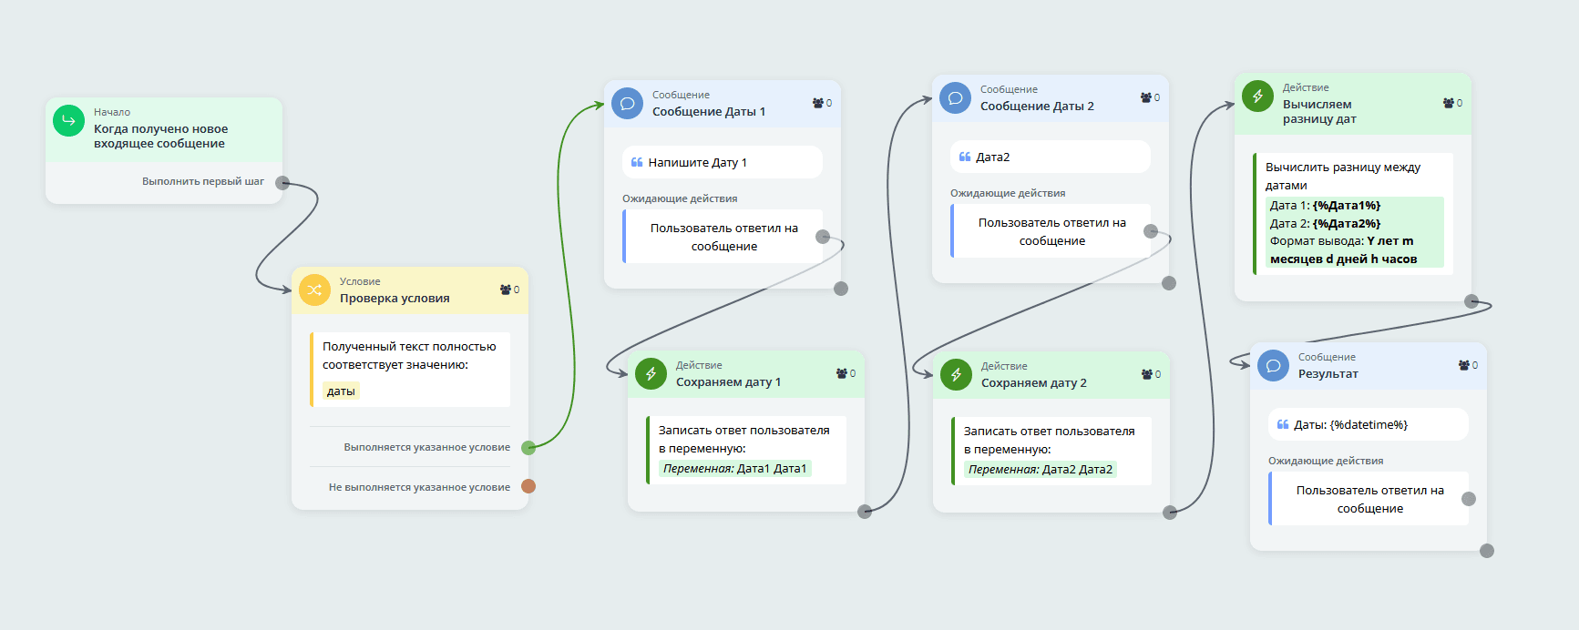
Task: Click the даты condition value tag
Action: coord(342,391)
